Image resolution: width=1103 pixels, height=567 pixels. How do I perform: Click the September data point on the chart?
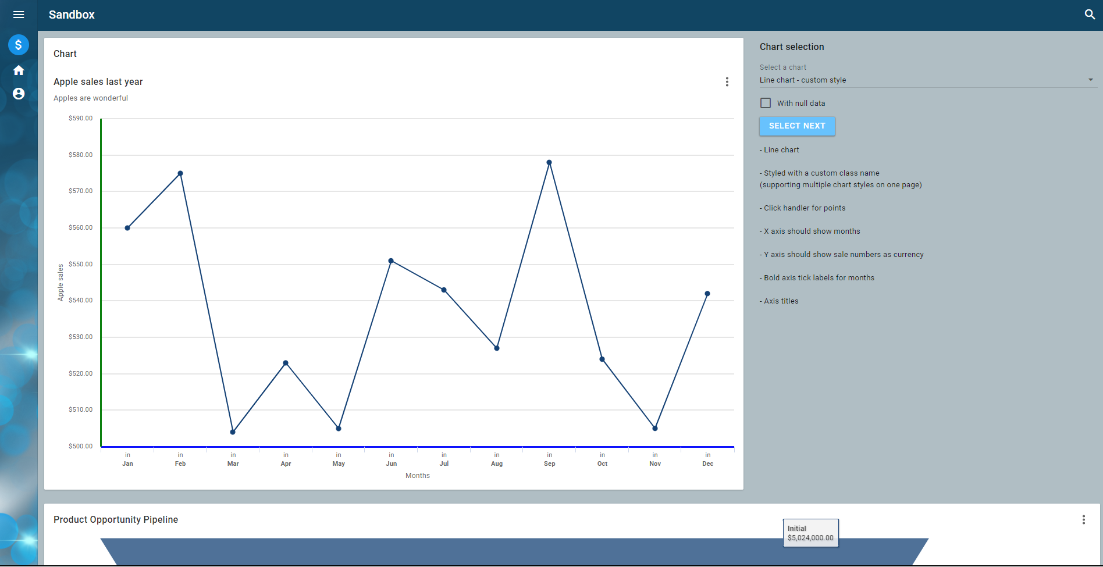point(549,162)
